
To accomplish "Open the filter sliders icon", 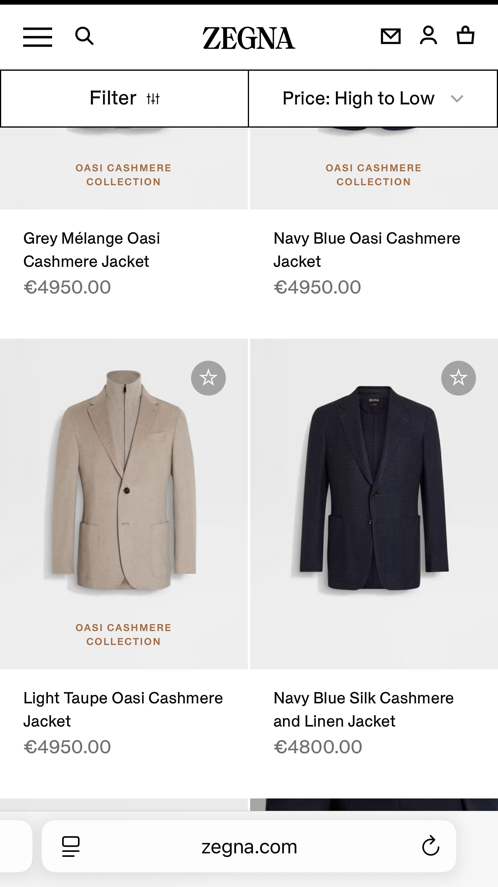I will tap(154, 99).
